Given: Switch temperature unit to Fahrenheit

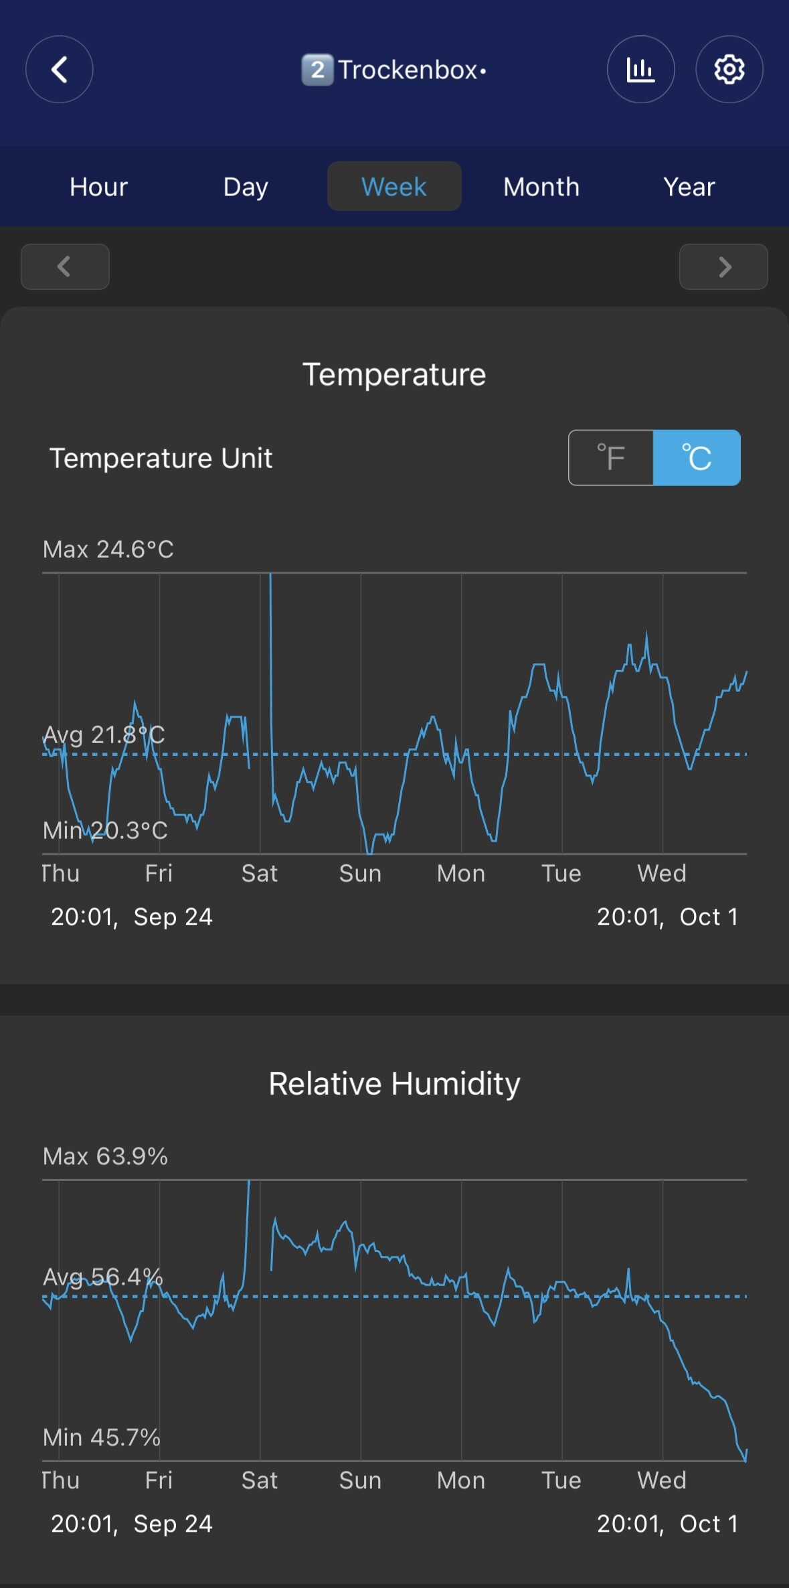Looking at the screenshot, I should 610,458.
